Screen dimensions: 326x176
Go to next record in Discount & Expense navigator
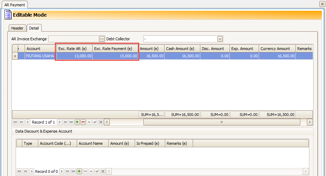61,171
